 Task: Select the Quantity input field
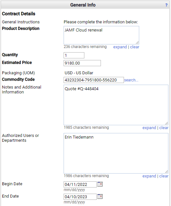click(74, 55)
